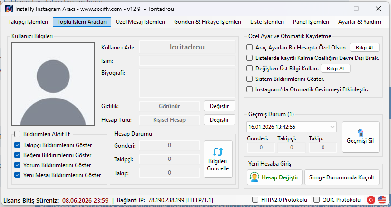The width and height of the screenshot is (391, 207).
Task: Click Değiştir button next to Gizlilik
Action: point(219,106)
